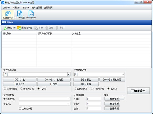Click the 旧文件名 column header

pos(19,33)
